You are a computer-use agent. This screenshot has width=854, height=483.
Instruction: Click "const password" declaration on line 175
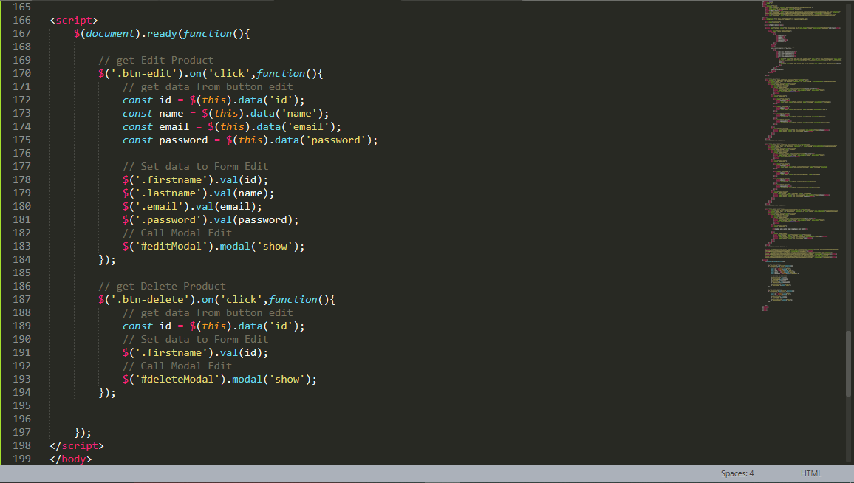point(165,140)
